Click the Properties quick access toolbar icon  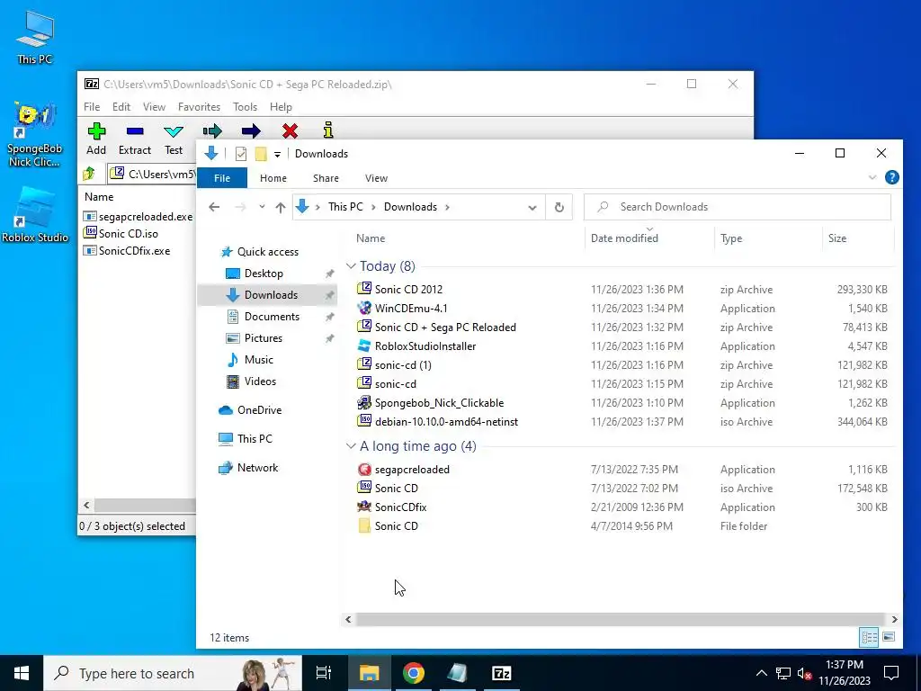tap(241, 154)
